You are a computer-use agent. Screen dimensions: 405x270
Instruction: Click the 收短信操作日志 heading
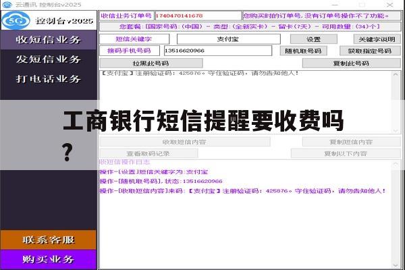(125, 162)
